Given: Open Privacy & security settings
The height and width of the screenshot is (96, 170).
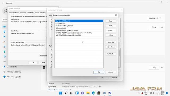Looking at the screenshot, I should pyautogui.click(x=14, y=72).
